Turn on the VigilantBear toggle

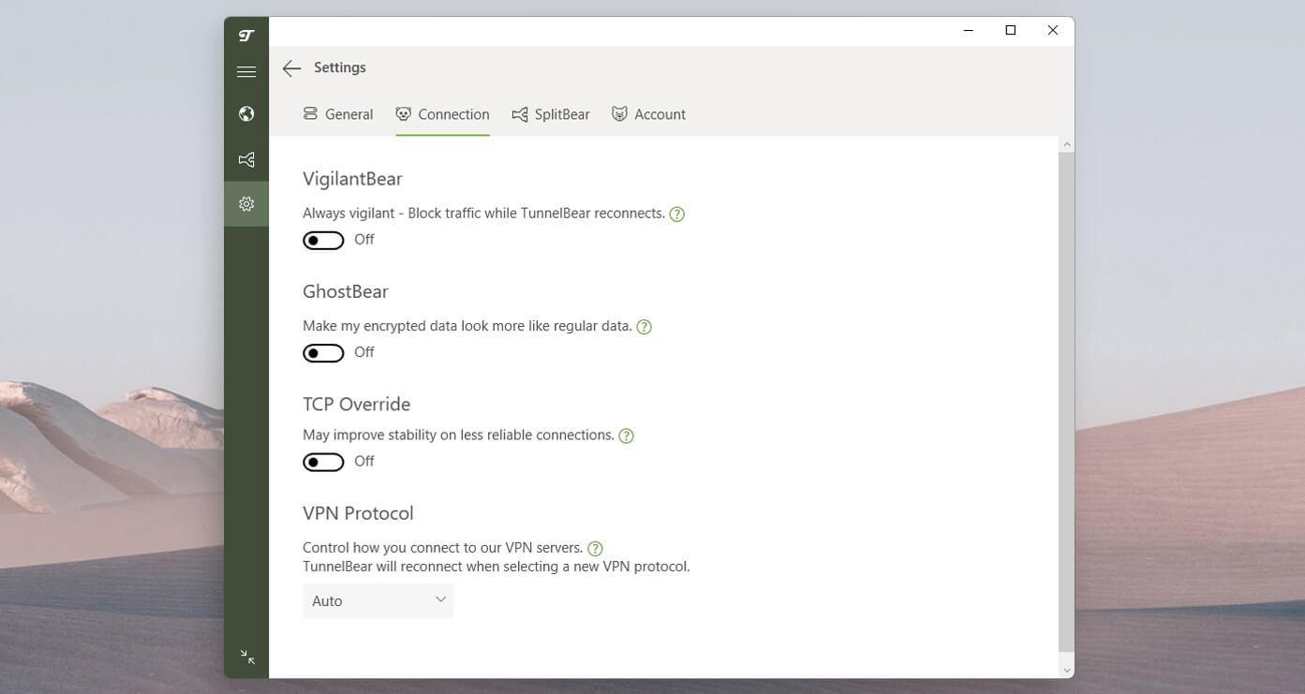323,241
